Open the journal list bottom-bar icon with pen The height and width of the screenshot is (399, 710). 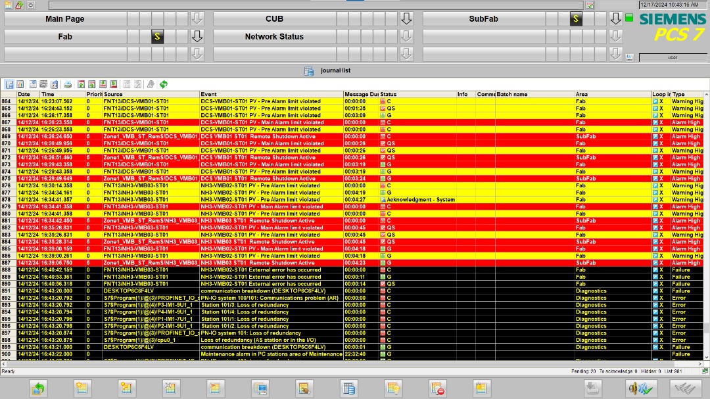[x=304, y=388]
